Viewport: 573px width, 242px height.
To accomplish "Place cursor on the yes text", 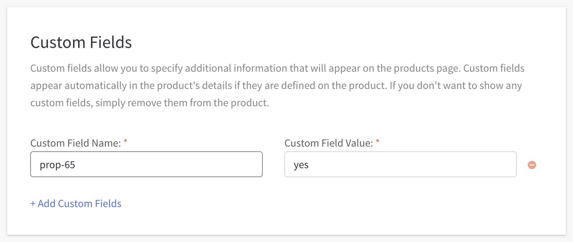I will coord(301,165).
